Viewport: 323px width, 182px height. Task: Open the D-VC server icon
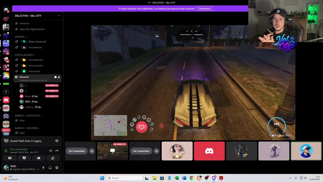coord(6,43)
